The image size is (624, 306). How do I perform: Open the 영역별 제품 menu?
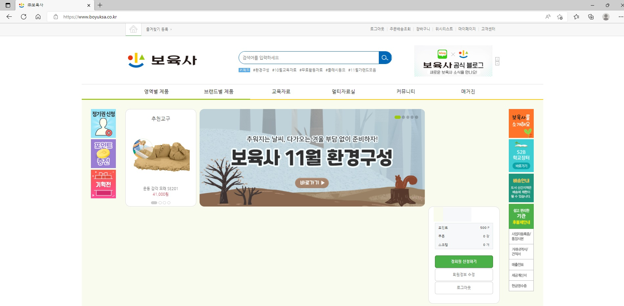[156, 92]
